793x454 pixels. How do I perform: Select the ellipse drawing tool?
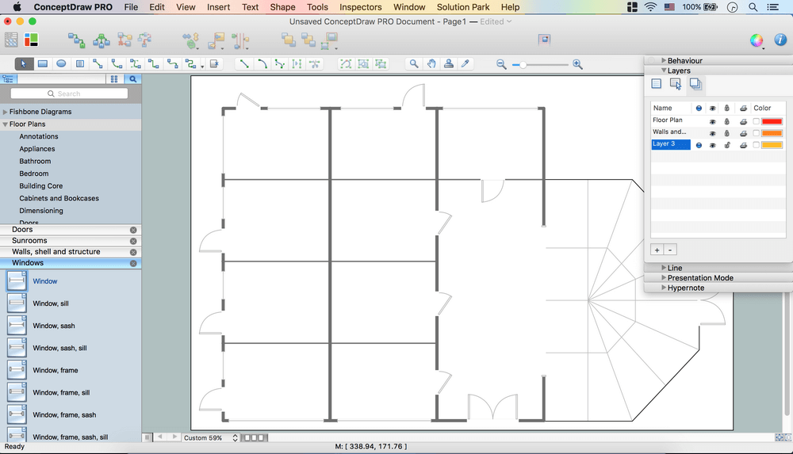(61, 64)
